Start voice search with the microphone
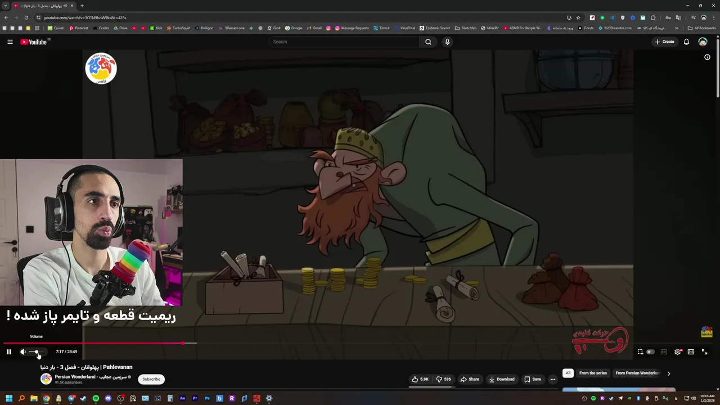 pos(447,42)
